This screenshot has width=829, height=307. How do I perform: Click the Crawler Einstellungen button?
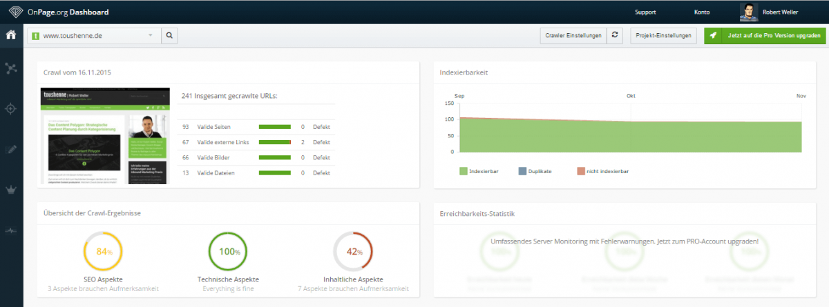click(x=573, y=35)
